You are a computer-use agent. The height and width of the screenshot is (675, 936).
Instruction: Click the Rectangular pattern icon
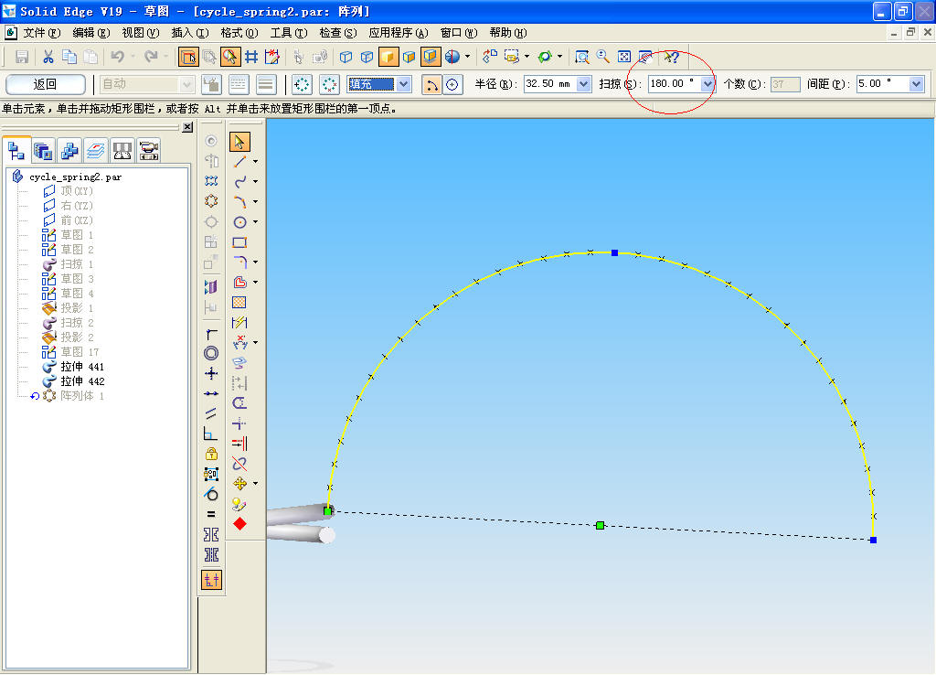pos(211,181)
